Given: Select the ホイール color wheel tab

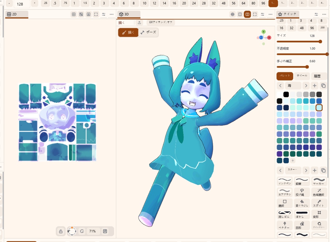Looking at the screenshot, I should coord(302,76).
